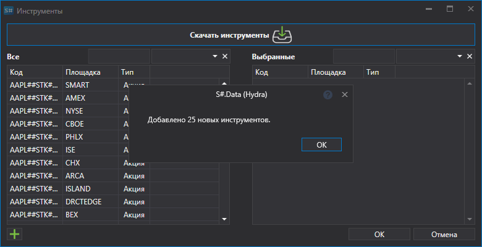Select the AAPL row with BEX exchange
Image resolution: width=482 pixels, height=247 pixels.
click(113, 214)
